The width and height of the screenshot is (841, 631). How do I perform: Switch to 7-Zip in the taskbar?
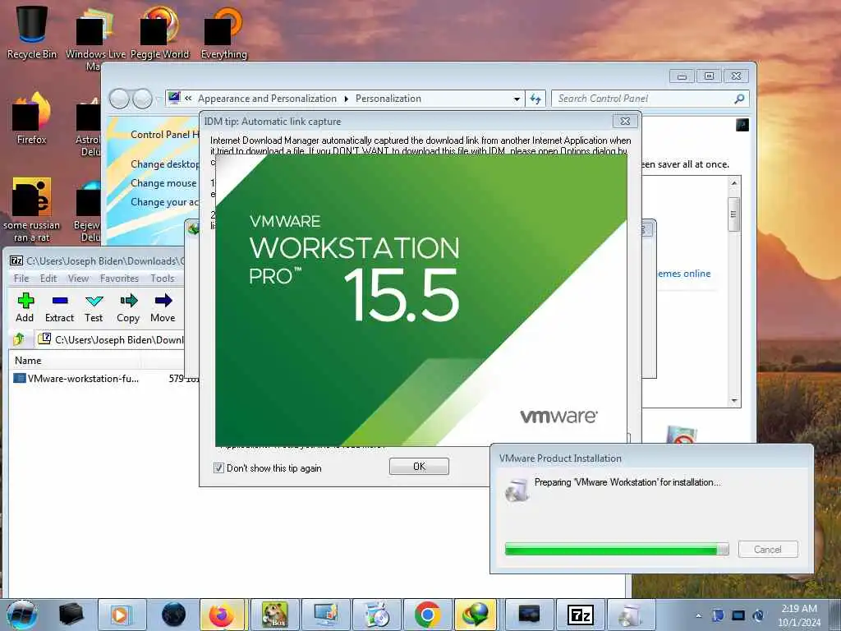(581, 615)
